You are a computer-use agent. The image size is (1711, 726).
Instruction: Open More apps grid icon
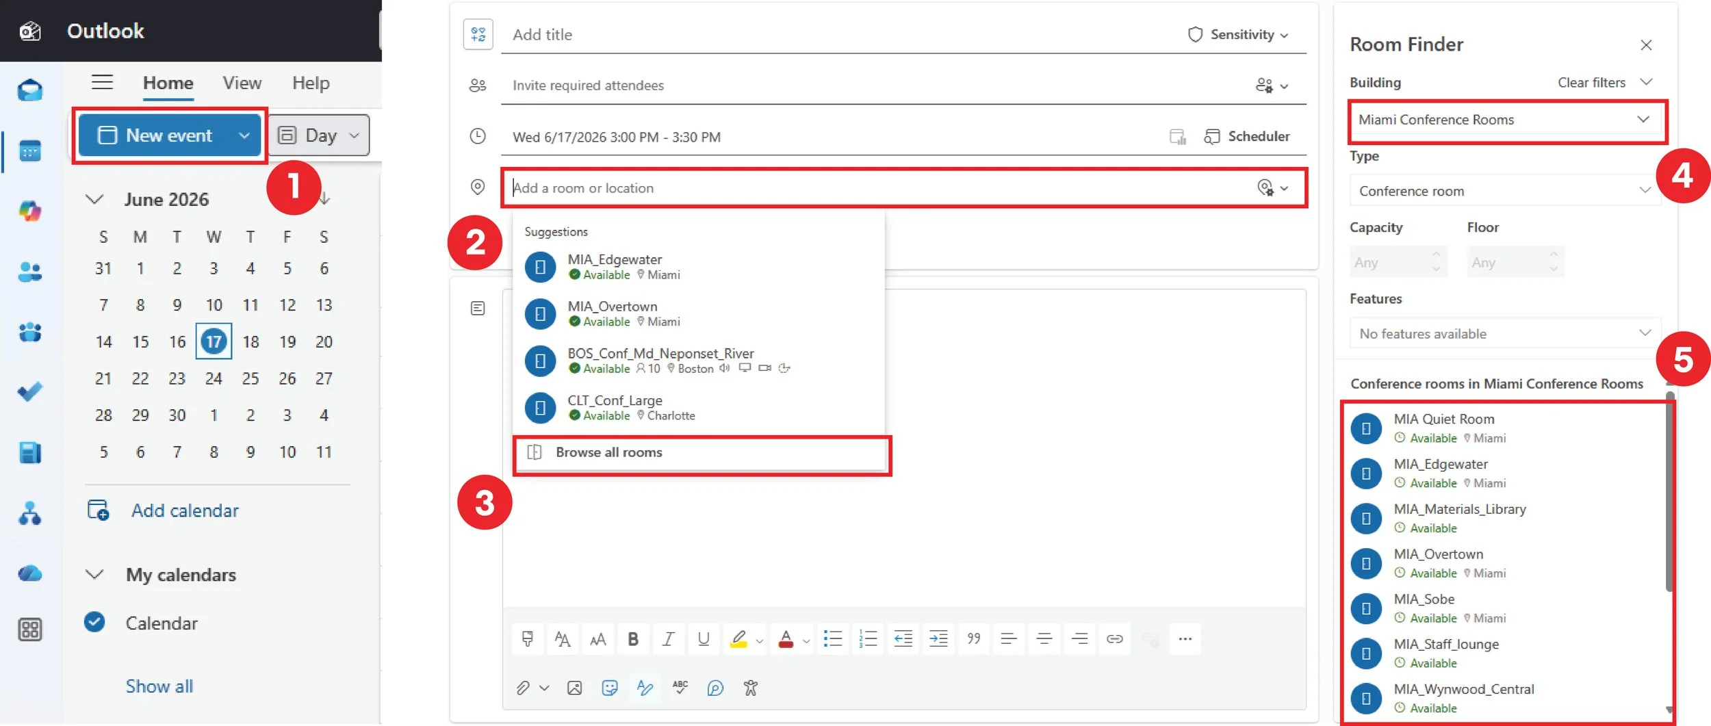coord(30,630)
